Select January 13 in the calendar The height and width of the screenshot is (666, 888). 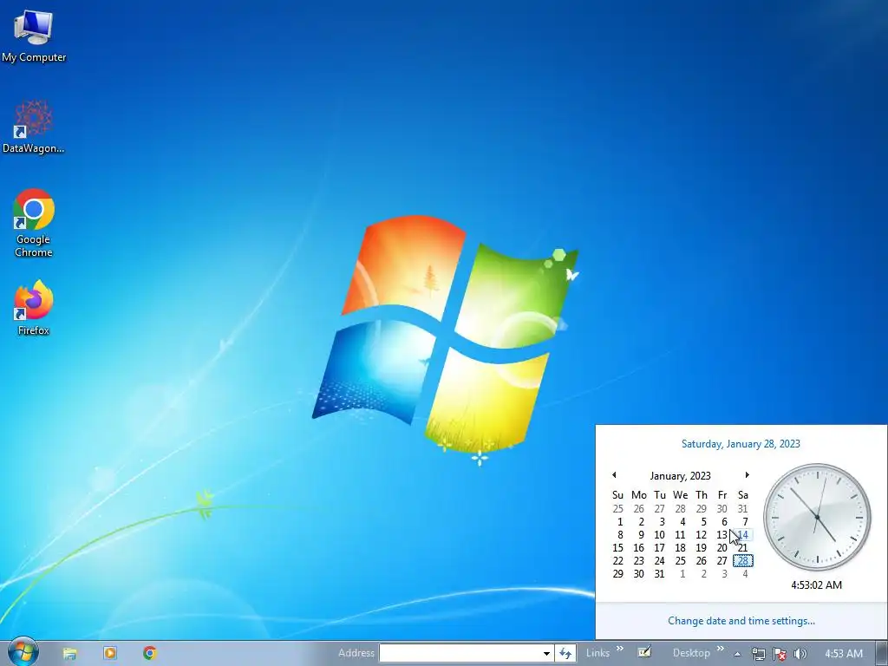click(722, 534)
